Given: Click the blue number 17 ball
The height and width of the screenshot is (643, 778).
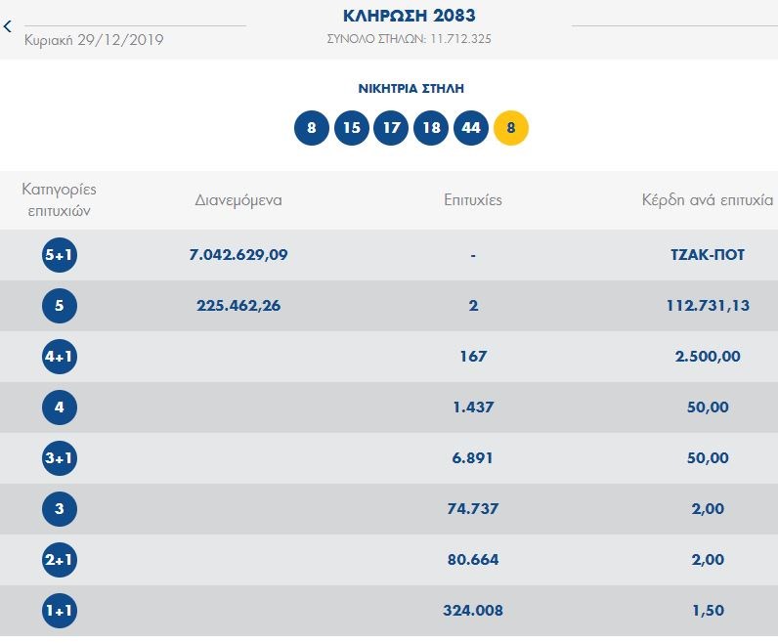Looking at the screenshot, I should point(391,128).
